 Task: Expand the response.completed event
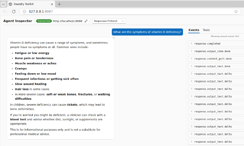coord(216,44)
